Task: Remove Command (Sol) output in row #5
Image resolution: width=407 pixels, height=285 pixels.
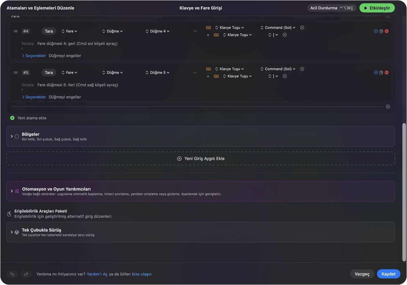Action: [x=302, y=69]
